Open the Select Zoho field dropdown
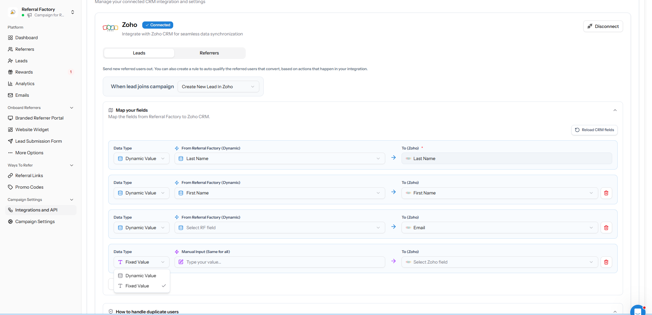Screen dimensions: 652x315 pyautogui.click(x=500, y=262)
